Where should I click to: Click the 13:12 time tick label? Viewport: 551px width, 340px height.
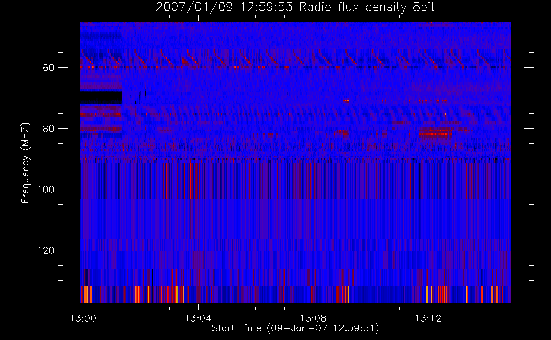(428, 318)
